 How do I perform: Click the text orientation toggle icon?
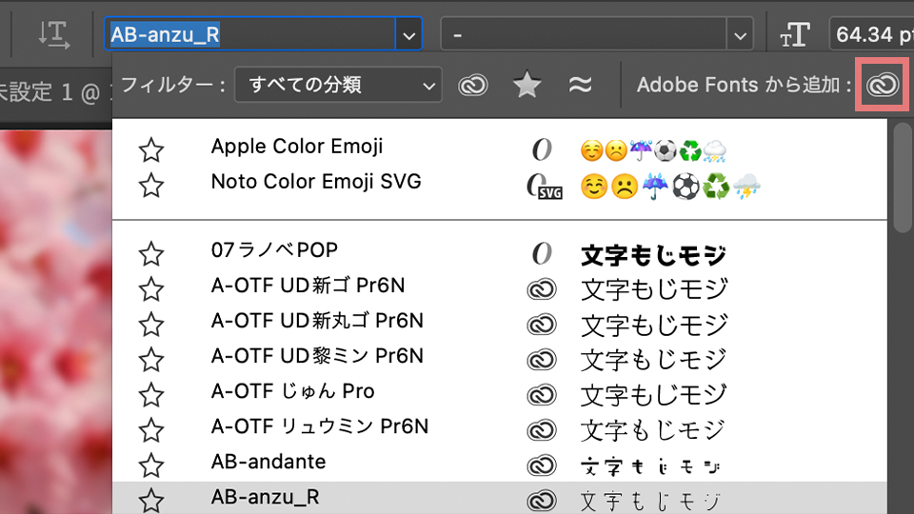(x=53, y=34)
